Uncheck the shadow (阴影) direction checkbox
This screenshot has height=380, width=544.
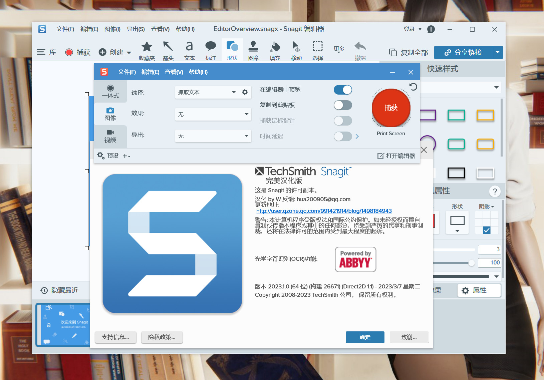click(x=487, y=230)
